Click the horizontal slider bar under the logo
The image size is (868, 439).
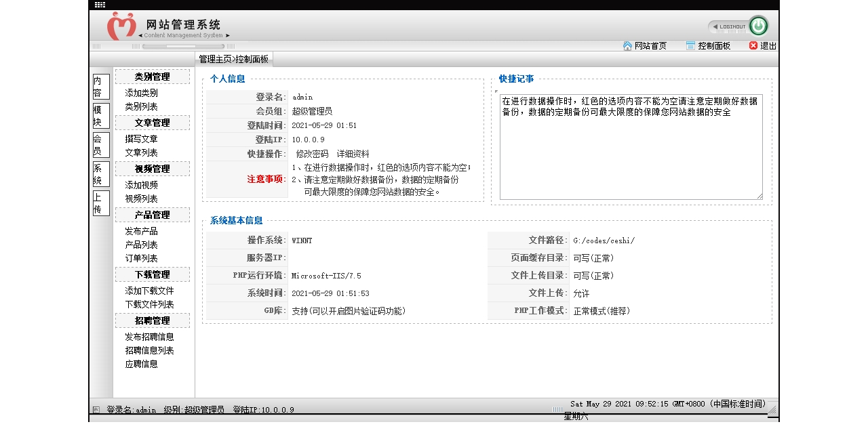click(x=183, y=46)
